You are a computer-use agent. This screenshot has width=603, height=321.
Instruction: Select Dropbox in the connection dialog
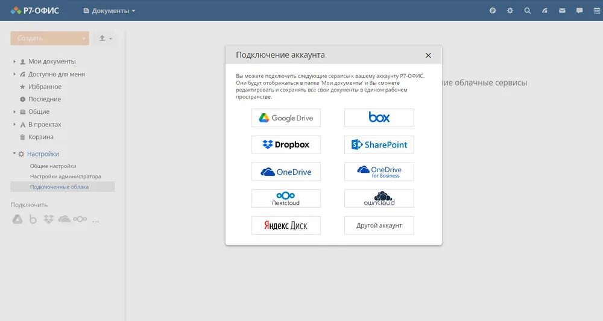pyautogui.click(x=286, y=145)
